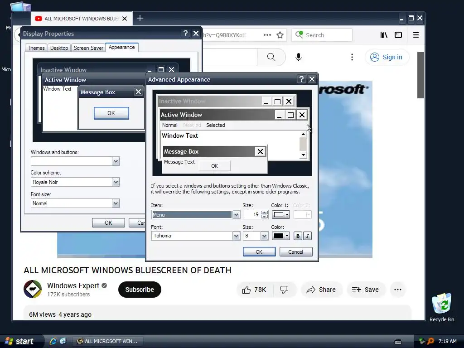
Task: Switch to Desktop tab
Action: (x=59, y=48)
